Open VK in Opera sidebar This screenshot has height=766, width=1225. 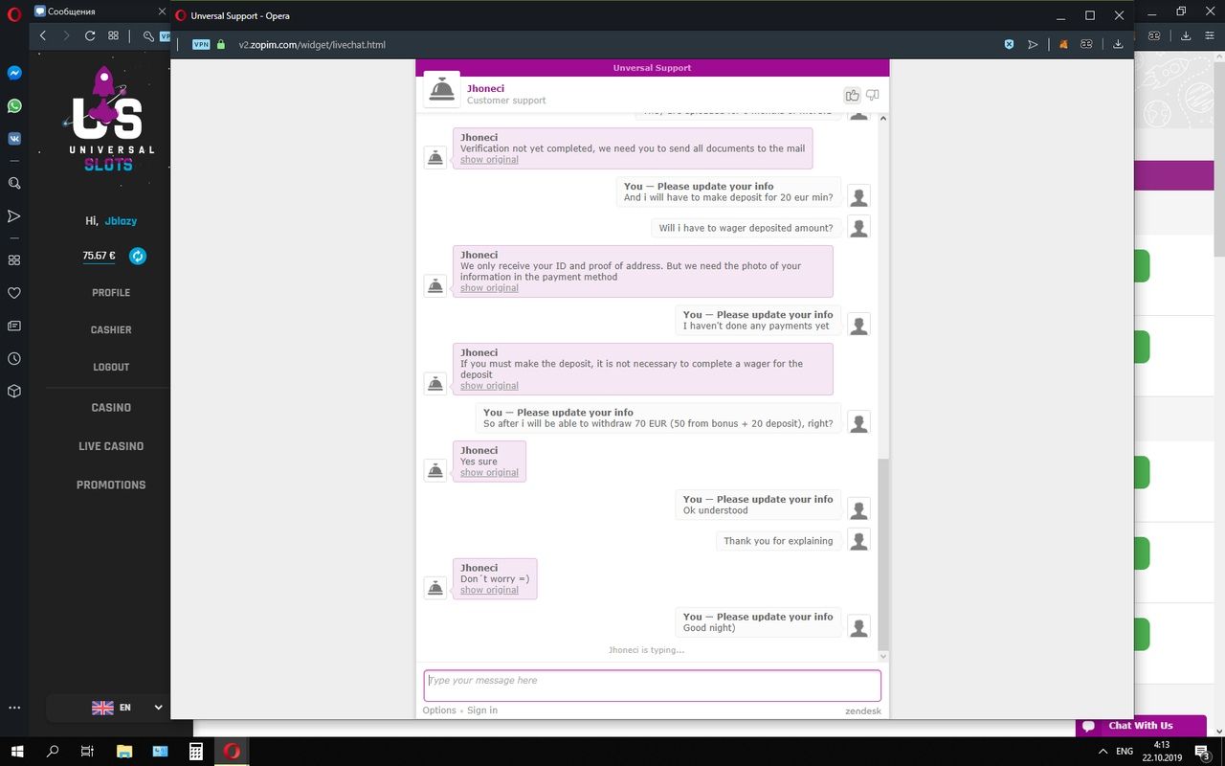[14, 139]
